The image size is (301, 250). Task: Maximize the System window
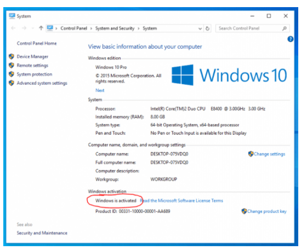269,16
